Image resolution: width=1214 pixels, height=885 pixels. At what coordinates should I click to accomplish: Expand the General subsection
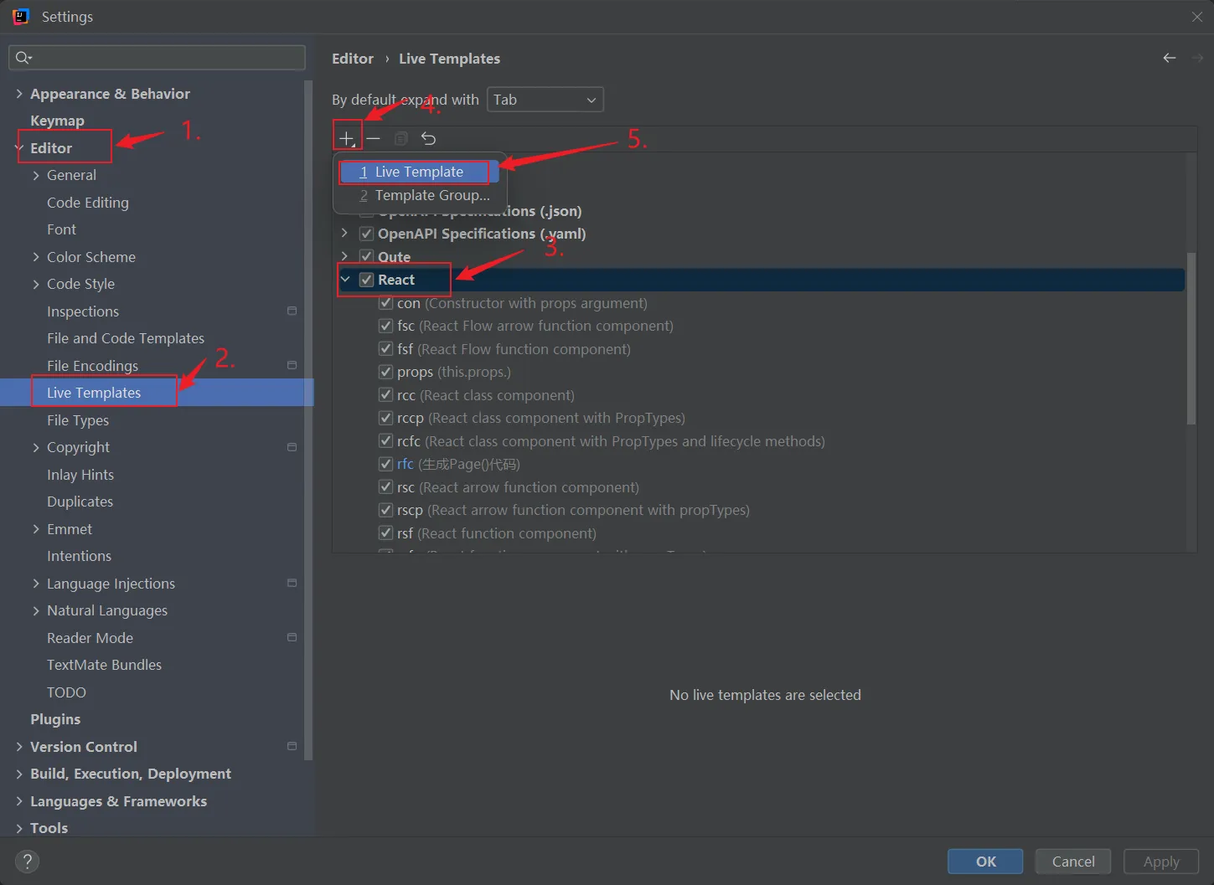coord(36,175)
